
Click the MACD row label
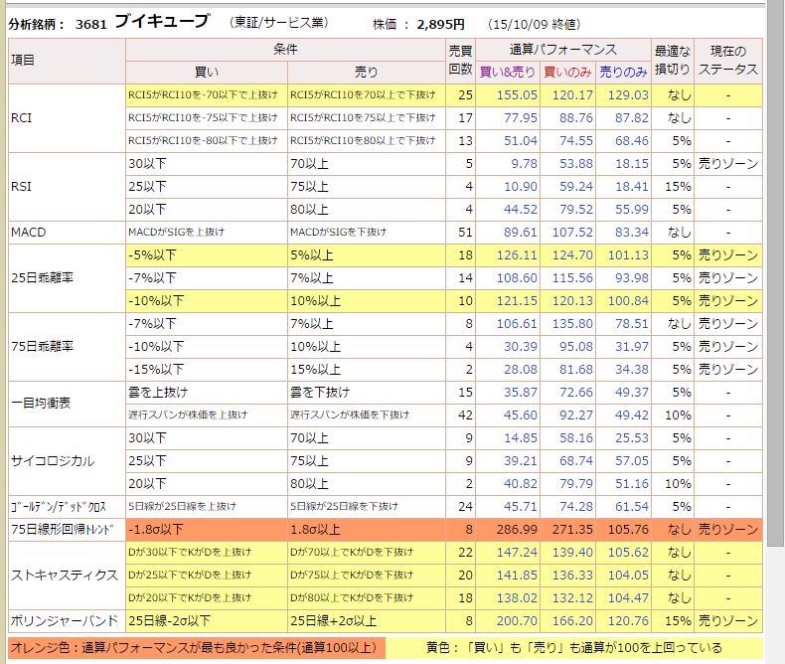(30, 232)
